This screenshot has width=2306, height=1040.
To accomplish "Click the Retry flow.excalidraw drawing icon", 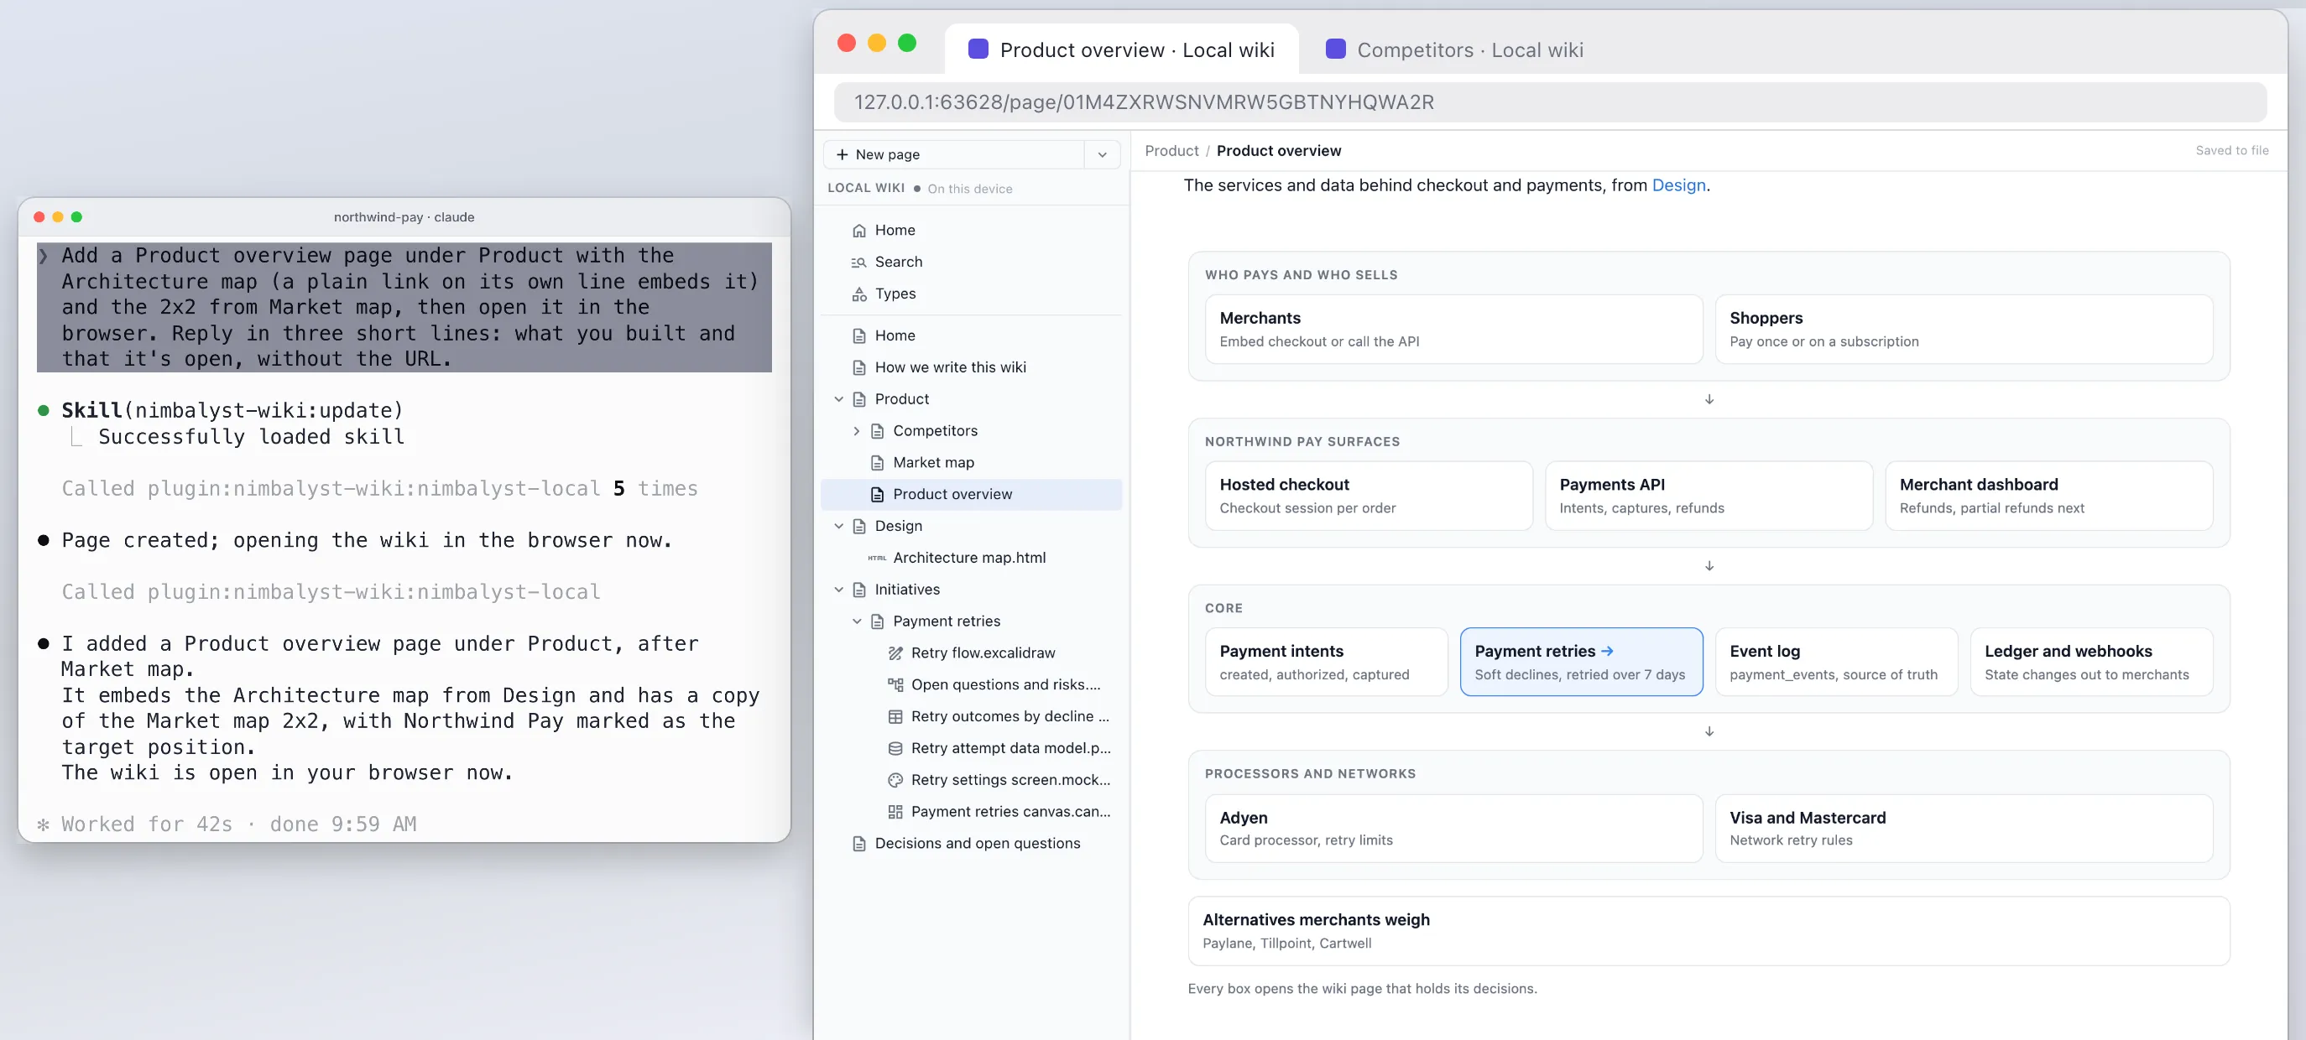I will pos(895,653).
